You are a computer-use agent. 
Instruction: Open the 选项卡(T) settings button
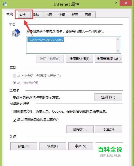(x=108, y=97)
